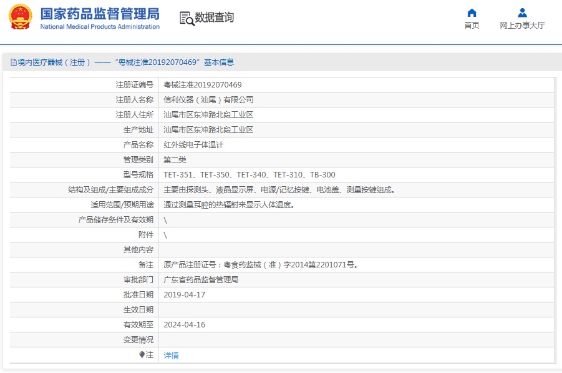Select the breadcrumb header 境内医疗器械（注册）基本信息
The image size is (562, 373).
point(122,62)
